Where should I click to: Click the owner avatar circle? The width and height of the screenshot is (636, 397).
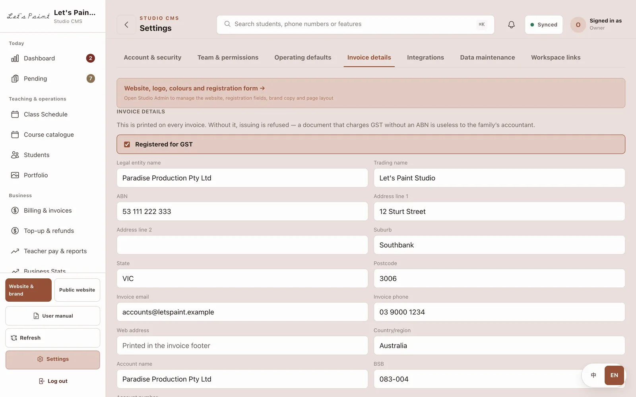[578, 25]
